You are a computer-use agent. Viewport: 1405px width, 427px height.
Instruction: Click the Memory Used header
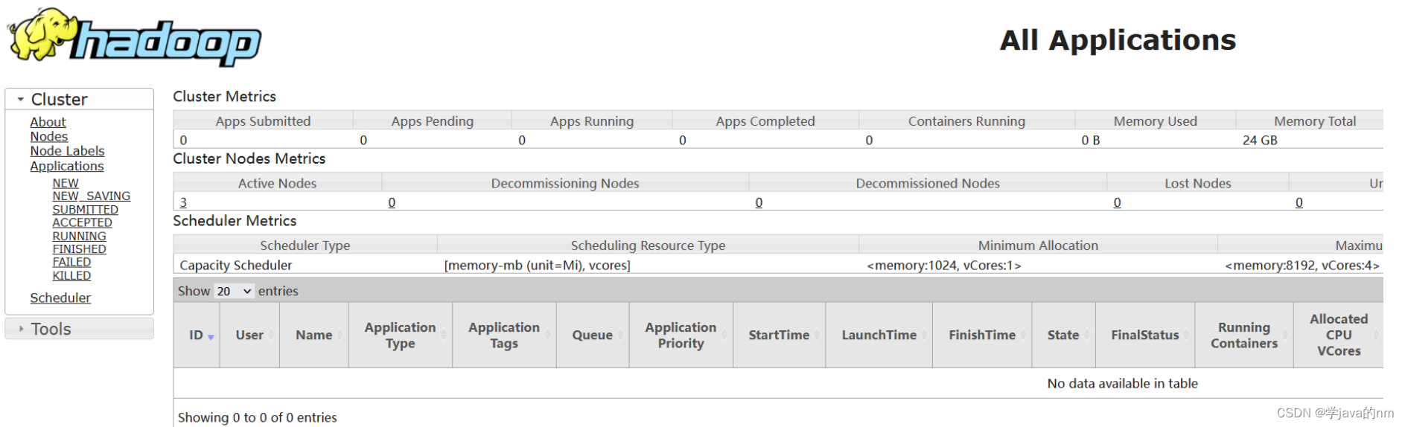click(1155, 121)
